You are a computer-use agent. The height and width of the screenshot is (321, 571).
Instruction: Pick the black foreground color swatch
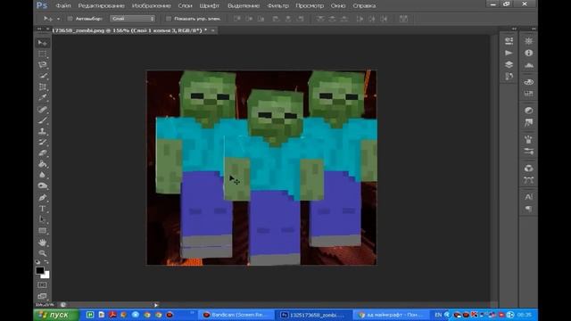(x=39, y=270)
